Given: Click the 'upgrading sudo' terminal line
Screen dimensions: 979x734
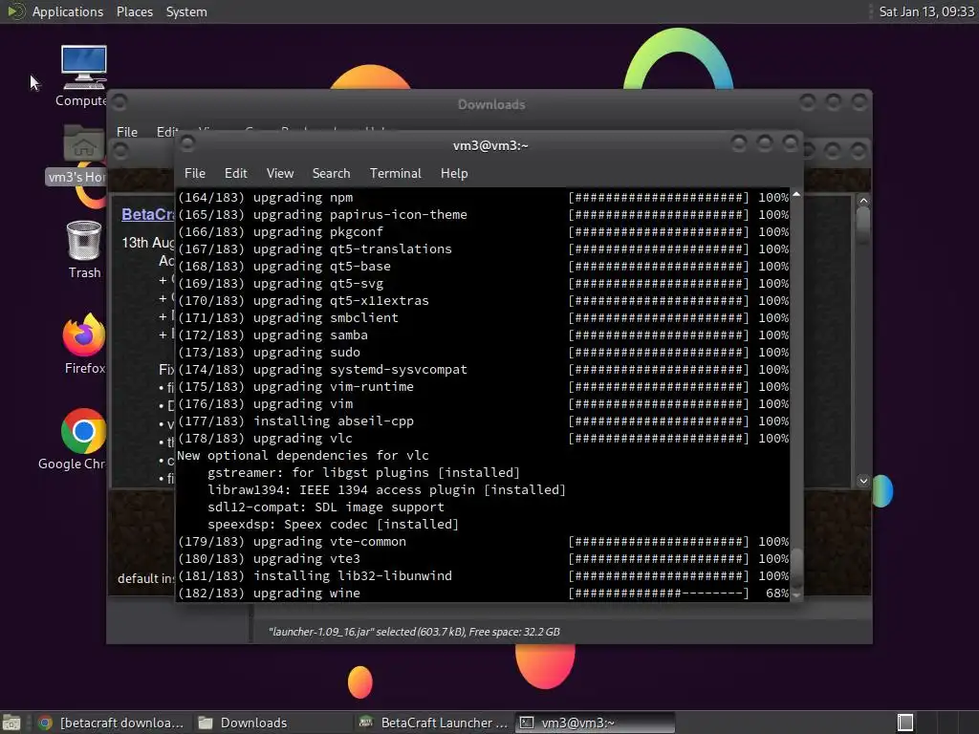Looking at the screenshot, I should pyautogui.click(x=483, y=352).
